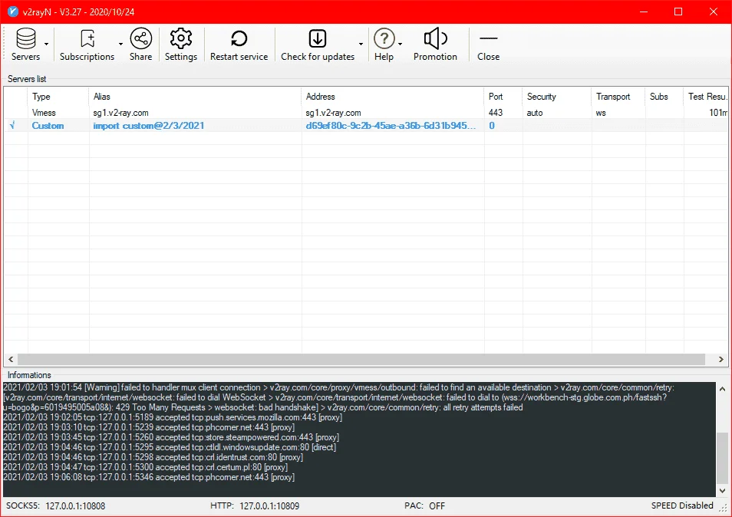Image resolution: width=732 pixels, height=517 pixels.
Task: Click port 443 cell
Action: 496,113
